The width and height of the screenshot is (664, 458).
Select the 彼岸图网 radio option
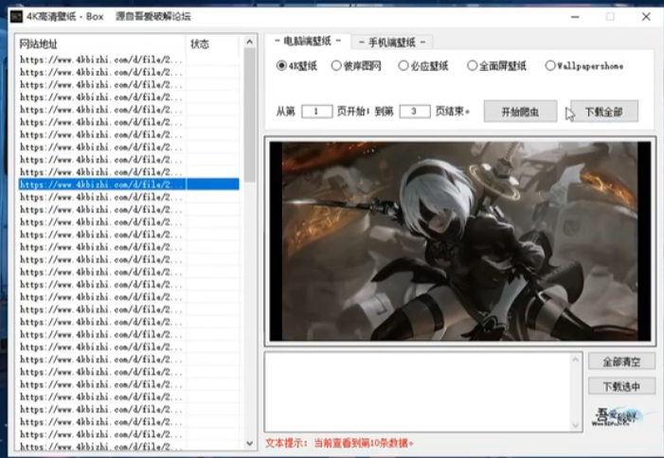[x=356, y=65]
